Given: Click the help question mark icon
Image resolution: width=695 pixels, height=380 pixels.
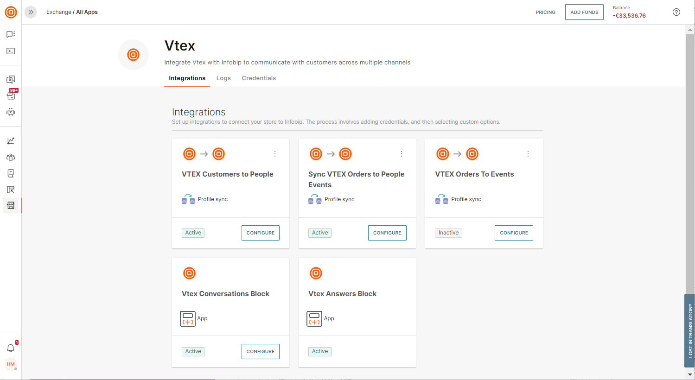Looking at the screenshot, I should (x=676, y=12).
